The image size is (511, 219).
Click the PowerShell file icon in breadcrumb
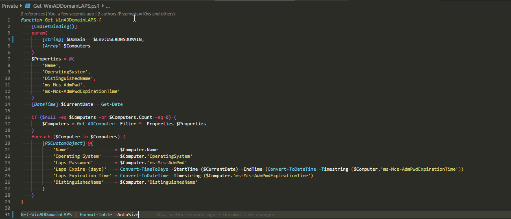pos(28,6)
